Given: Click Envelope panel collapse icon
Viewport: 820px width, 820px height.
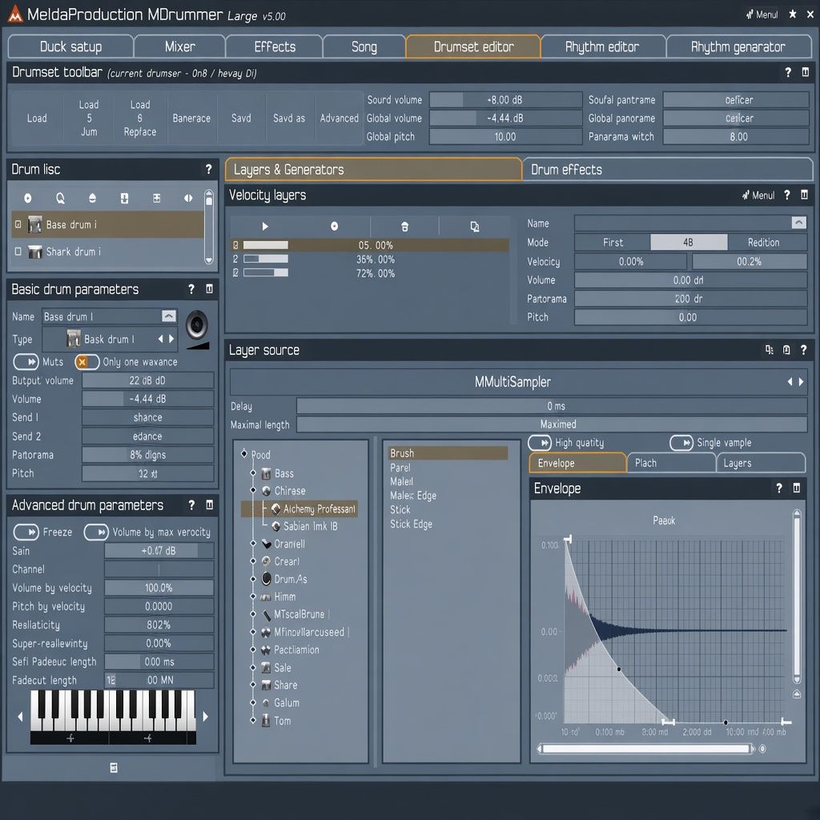Looking at the screenshot, I should pyautogui.click(x=797, y=488).
